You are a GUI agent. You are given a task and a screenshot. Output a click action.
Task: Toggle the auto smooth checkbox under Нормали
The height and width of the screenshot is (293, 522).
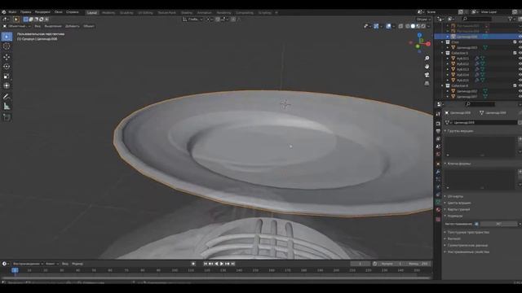click(476, 225)
